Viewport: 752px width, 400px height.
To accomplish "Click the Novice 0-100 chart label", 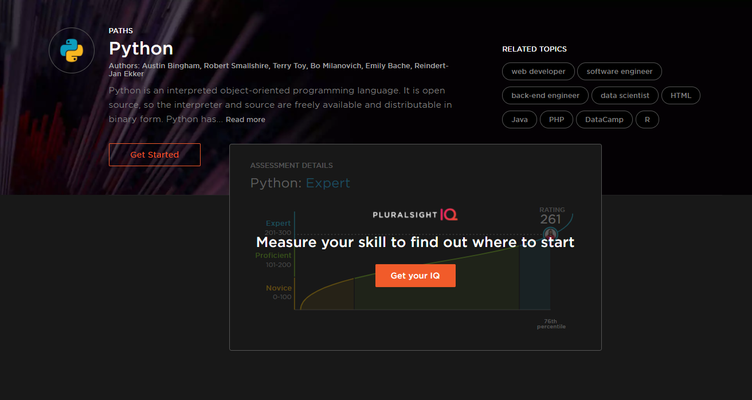I will 279,292.
